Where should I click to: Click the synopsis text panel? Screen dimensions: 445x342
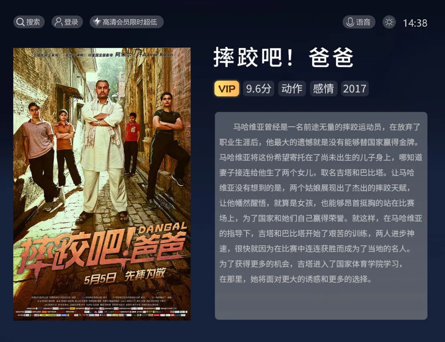click(321, 216)
